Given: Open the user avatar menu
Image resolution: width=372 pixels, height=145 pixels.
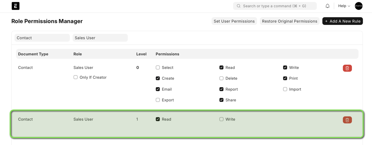Looking at the screenshot, I should pyautogui.click(x=359, y=6).
